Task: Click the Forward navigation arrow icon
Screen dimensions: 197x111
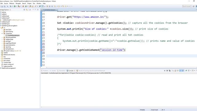Action: [70, 6]
